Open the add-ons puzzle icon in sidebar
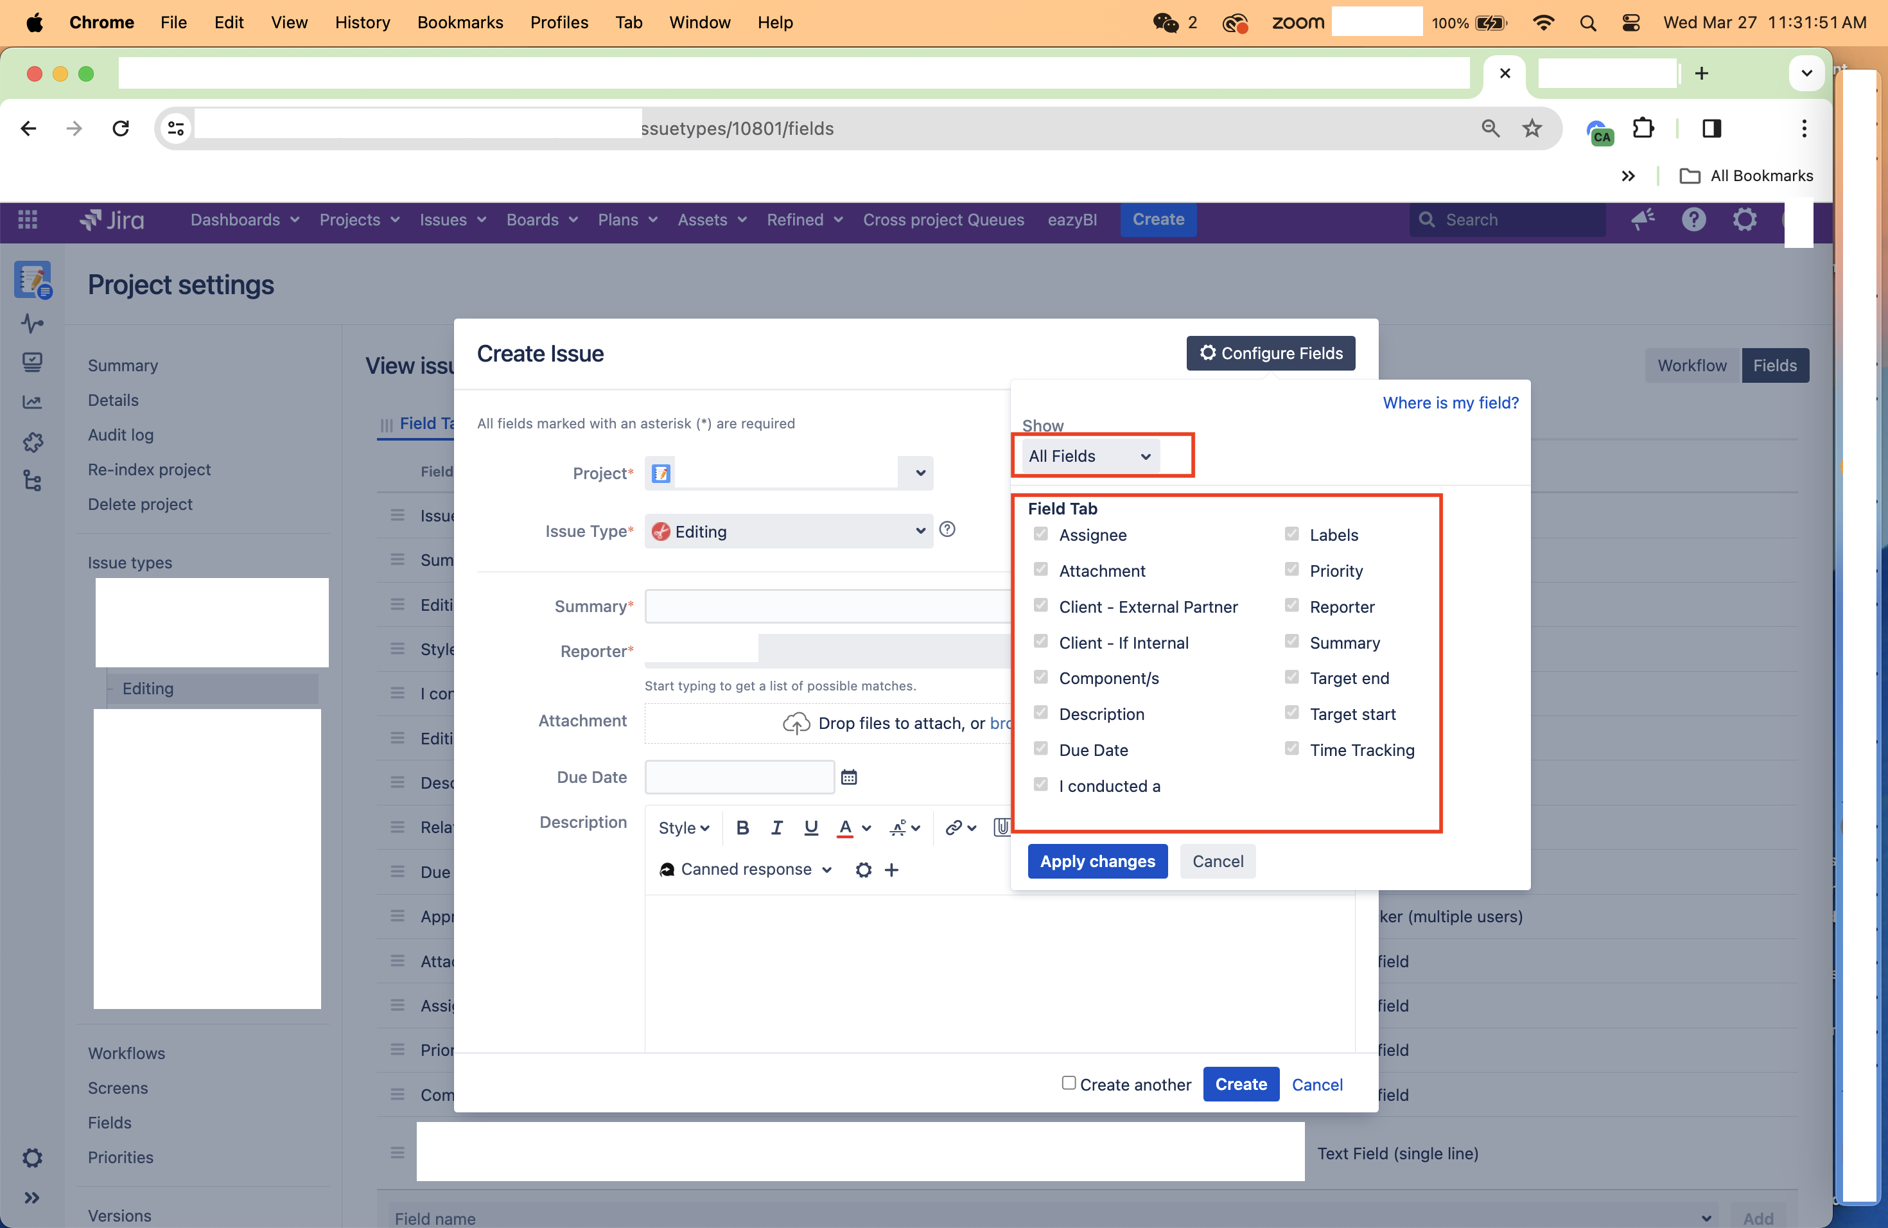Screen dimensions: 1888x1228 31,442
